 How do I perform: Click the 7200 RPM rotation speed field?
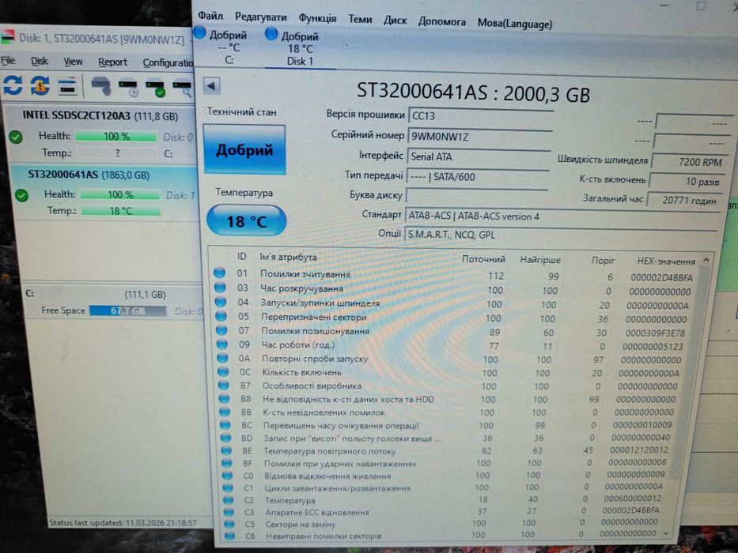[x=690, y=162]
